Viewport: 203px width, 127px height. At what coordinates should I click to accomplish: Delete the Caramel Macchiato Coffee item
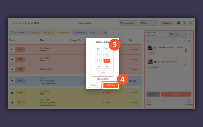pos(186,50)
